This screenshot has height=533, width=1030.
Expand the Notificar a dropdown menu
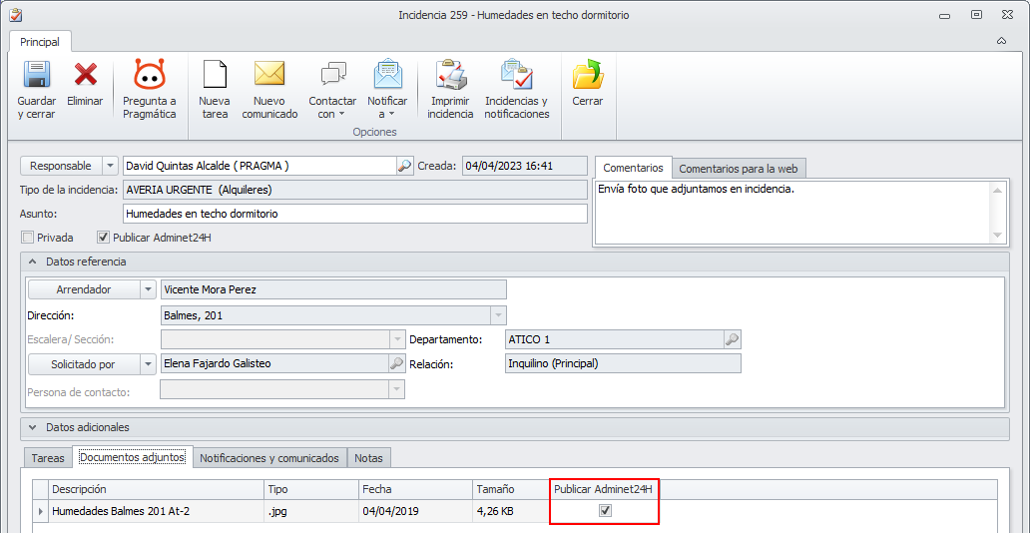click(x=387, y=88)
